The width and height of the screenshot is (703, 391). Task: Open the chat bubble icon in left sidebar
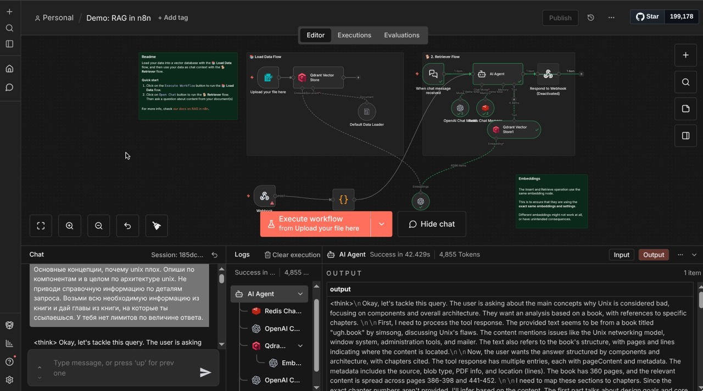pyautogui.click(x=9, y=87)
